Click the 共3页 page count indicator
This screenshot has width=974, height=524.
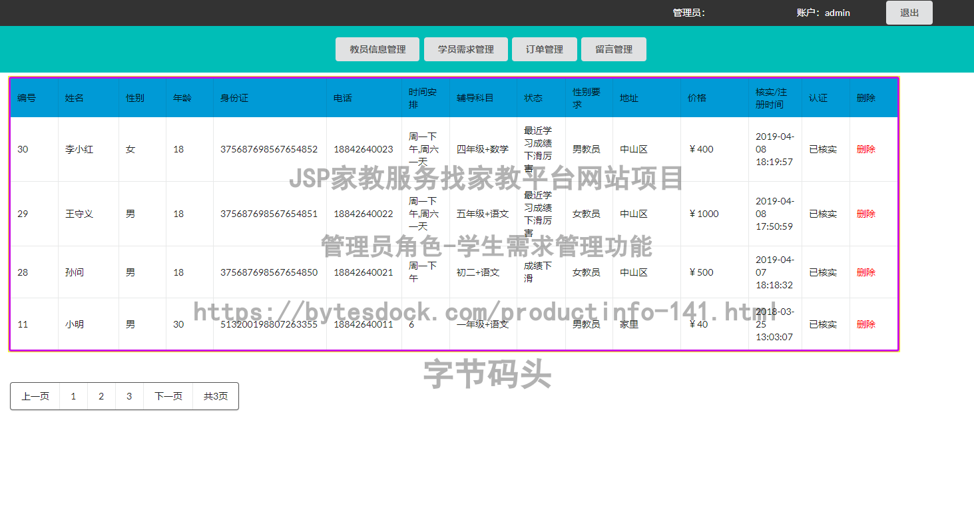pyautogui.click(x=215, y=395)
